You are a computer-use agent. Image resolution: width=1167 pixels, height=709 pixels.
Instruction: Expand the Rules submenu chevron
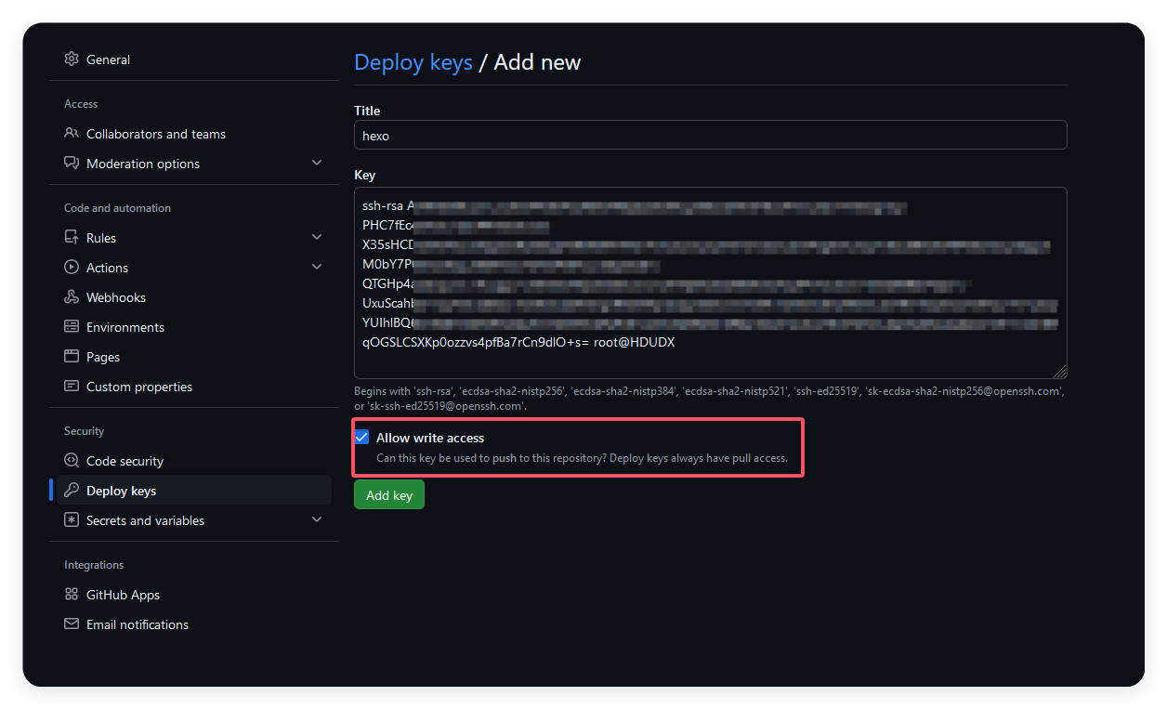pos(317,238)
